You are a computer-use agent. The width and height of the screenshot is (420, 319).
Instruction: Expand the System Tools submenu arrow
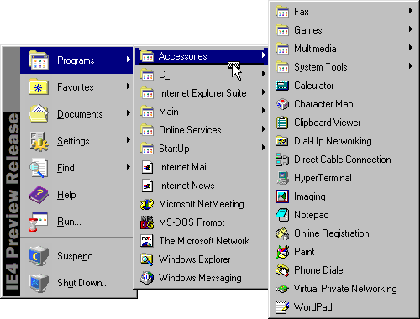click(x=411, y=66)
